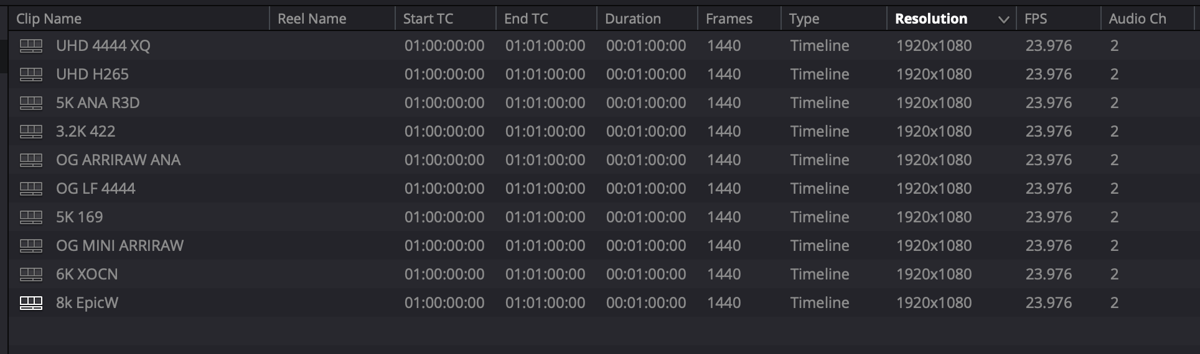Select the 8k EpicW timeline icon
1200x354 pixels.
pos(31,303)
